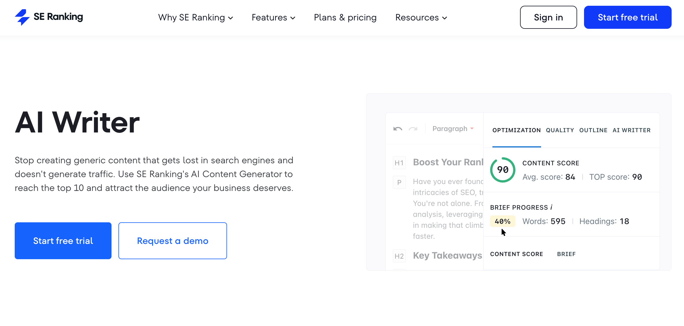Open the AI WRITTER tab
Screen dimensions: 684x326
(632, 130)
